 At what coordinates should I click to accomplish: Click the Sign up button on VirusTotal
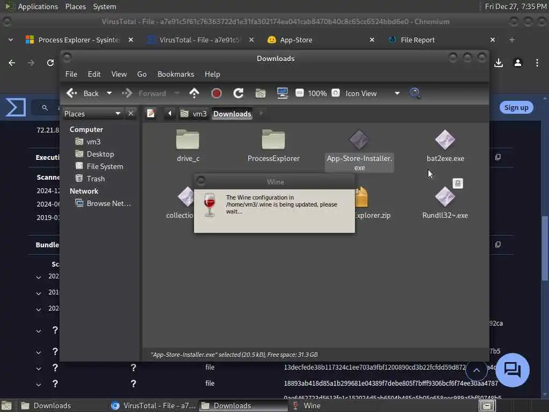[516, 107]
